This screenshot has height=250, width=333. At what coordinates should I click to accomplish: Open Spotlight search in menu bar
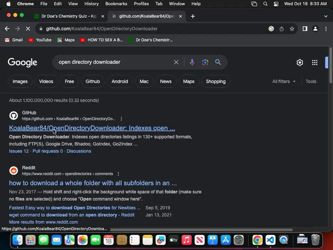pyautogui.click(x=265, y=4)
